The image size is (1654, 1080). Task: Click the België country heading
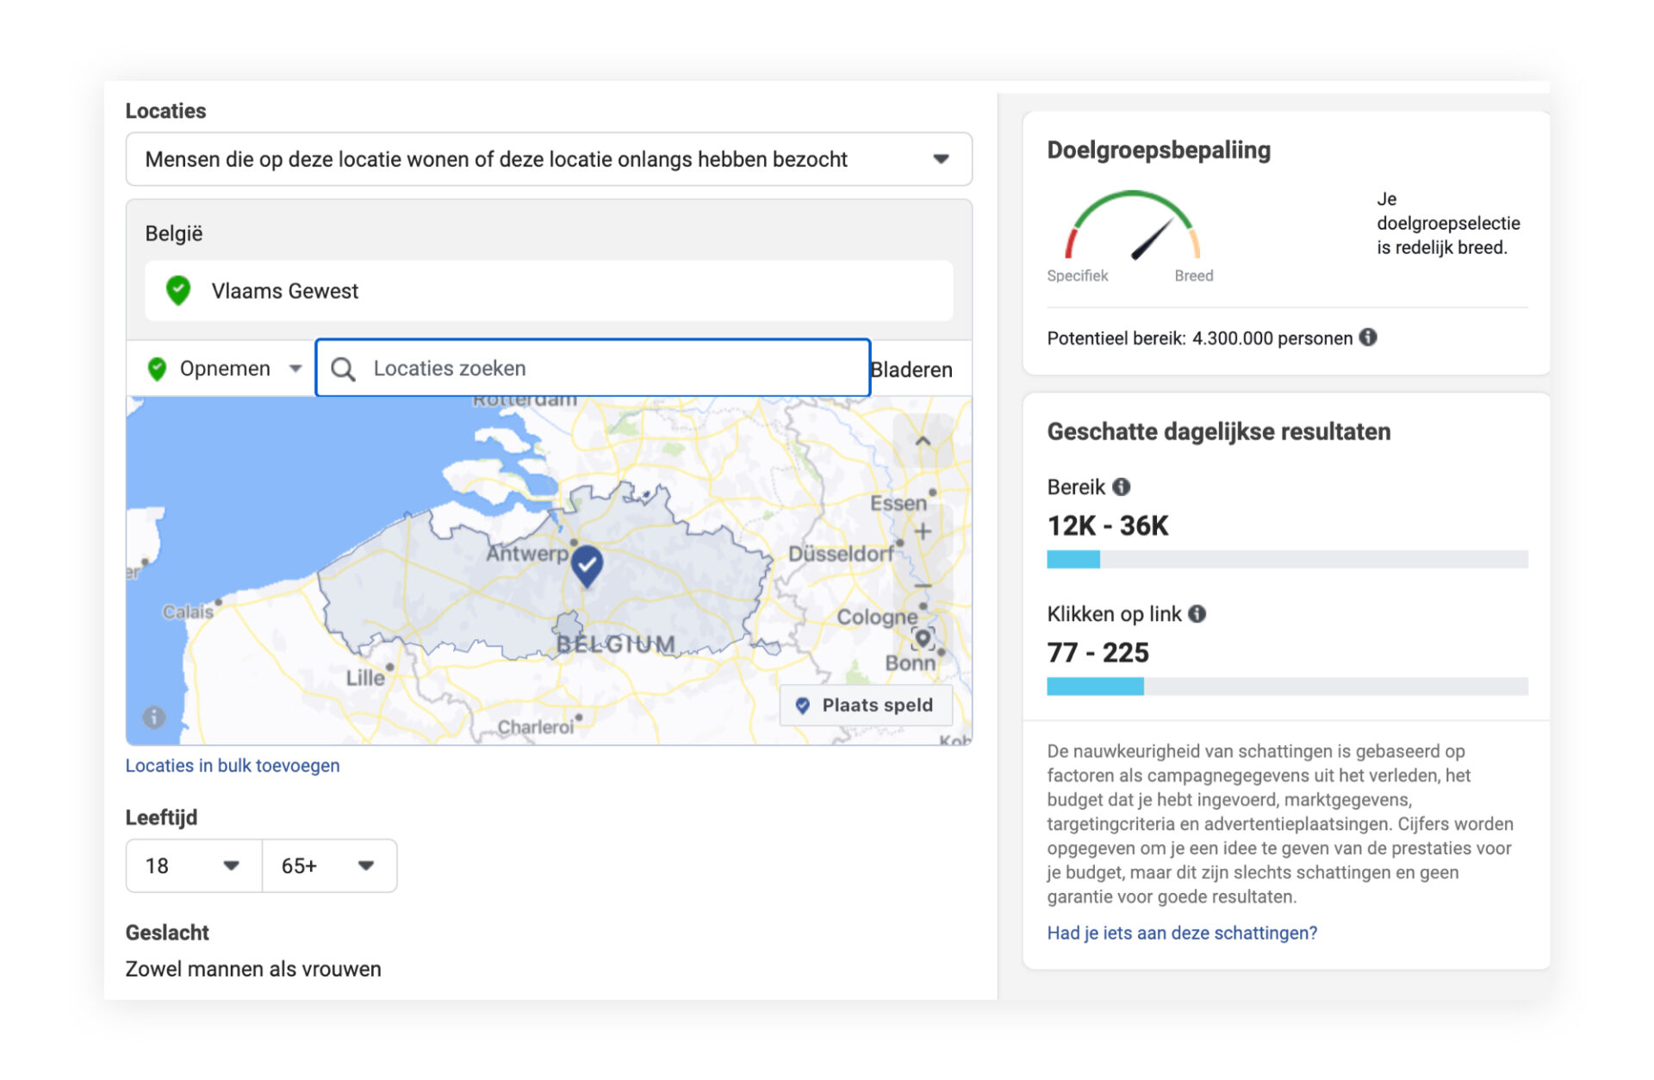(x=174, y=233)
